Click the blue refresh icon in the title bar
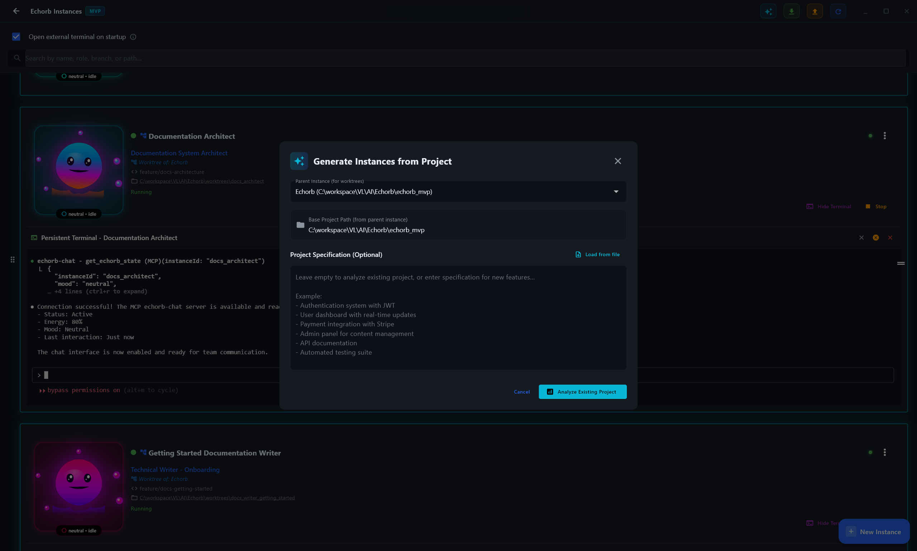This screenshot has height=551, width=917. click(838, 11)
